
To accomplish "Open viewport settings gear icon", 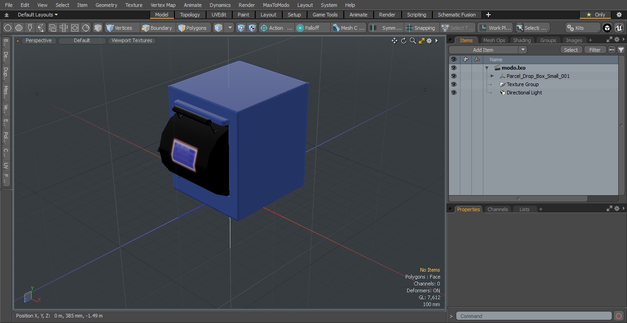I will (429, 41).
